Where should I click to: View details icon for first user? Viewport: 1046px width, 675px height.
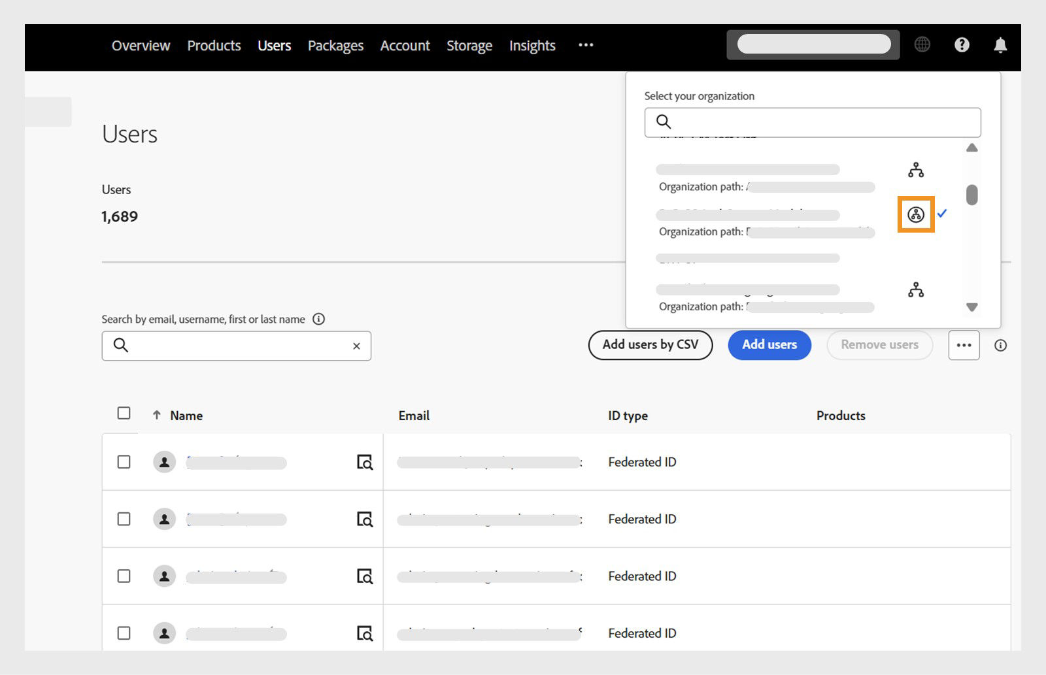(x=365, y=462)
